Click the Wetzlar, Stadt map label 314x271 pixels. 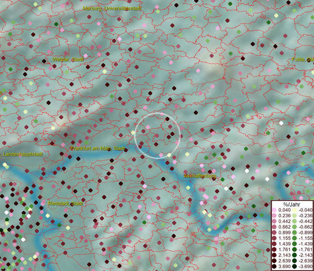68,59
